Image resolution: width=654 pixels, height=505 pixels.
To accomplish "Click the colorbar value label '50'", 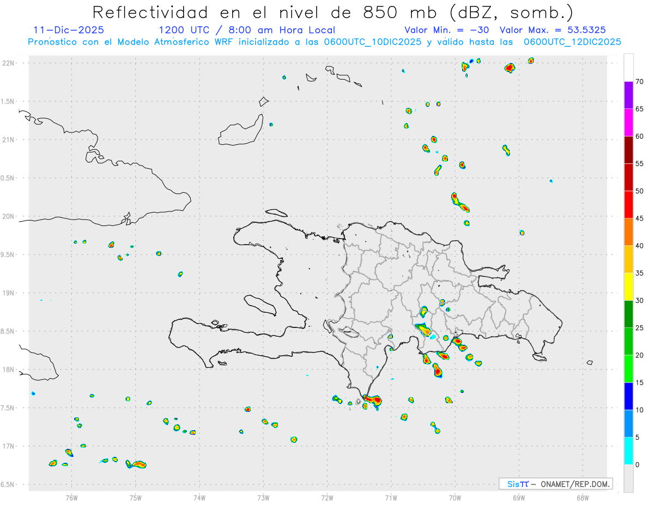I will [640, 191].
